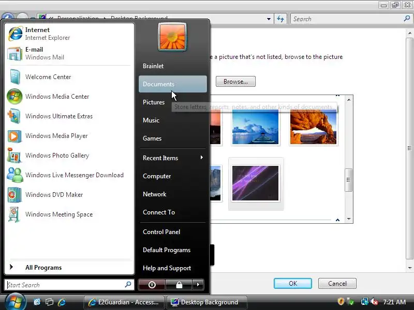Select Desktop Background taskbar button
The width and height of the screenshot is (414, 310).
tap(207, 302)
